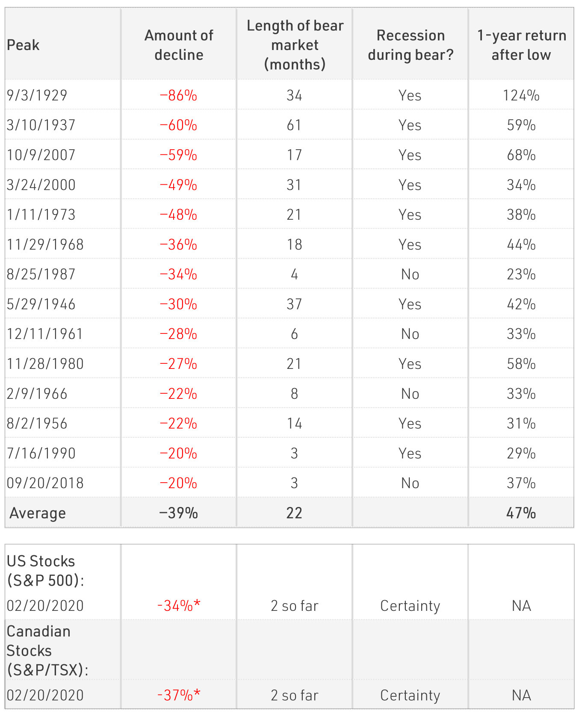Click the −48% decline for 1973
The width and height of the screenshot is (579, 716).
click(x=178, y=214)
